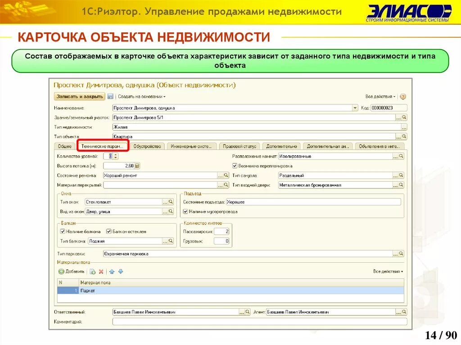Adjust Количество уровней spinner arrows

(116, 156)
